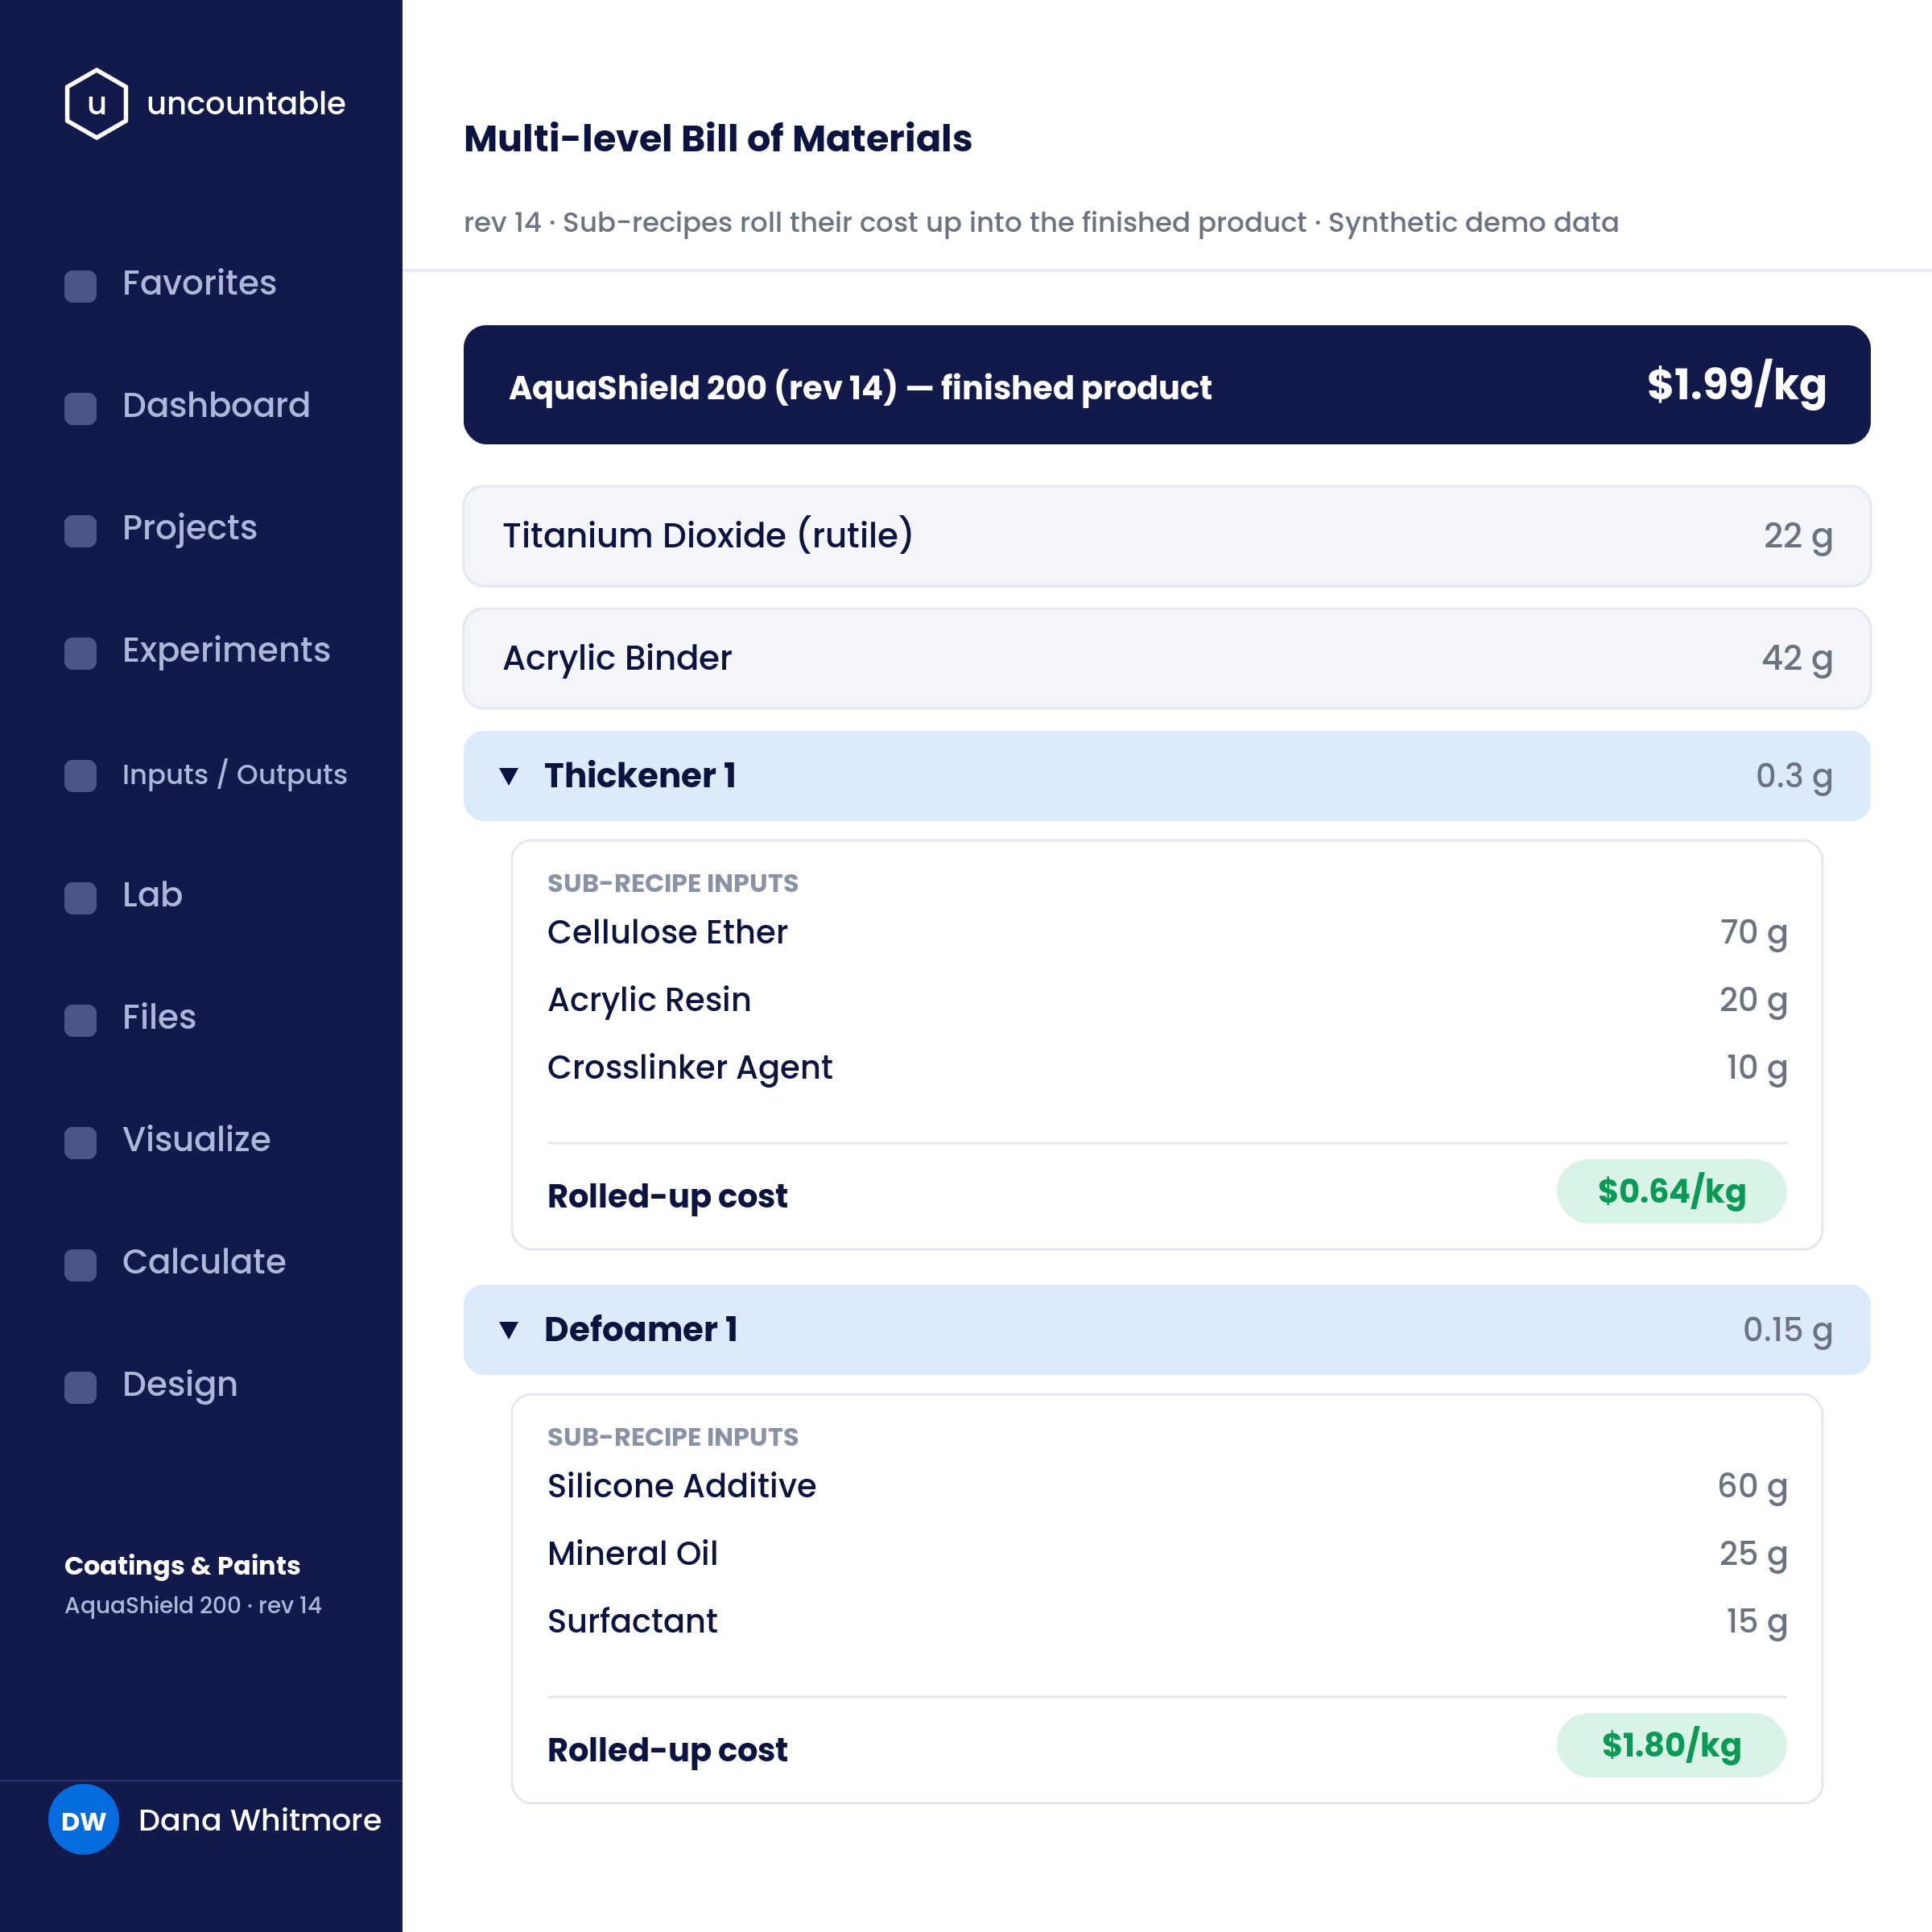The image size is (1932, 1932).
Task: Click Thickener 1 'SUB-RECIPE INPUTS' heading
Action: click(x=673, y=883)
